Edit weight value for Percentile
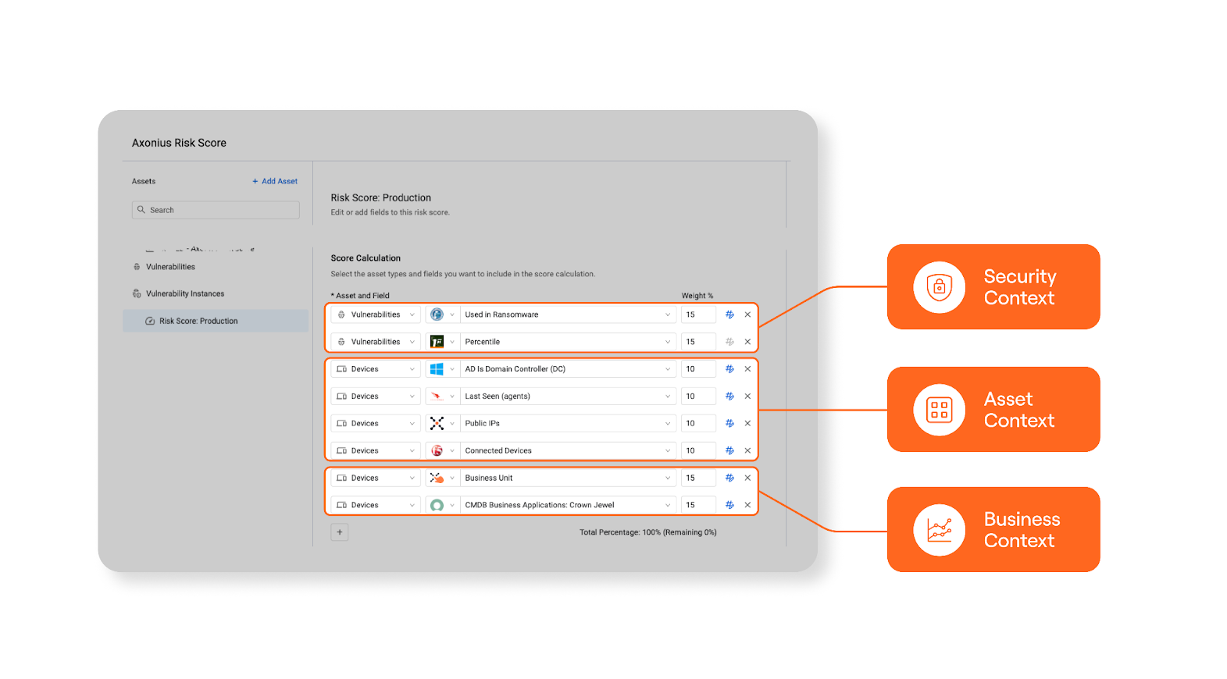The height and width of the screenshot is (679, 1227). click(x=698, y=342)
